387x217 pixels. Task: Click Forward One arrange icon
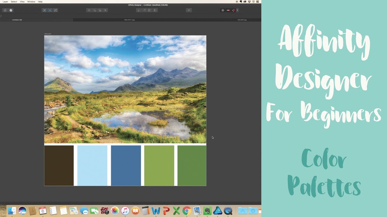click(x=100, y=10)
